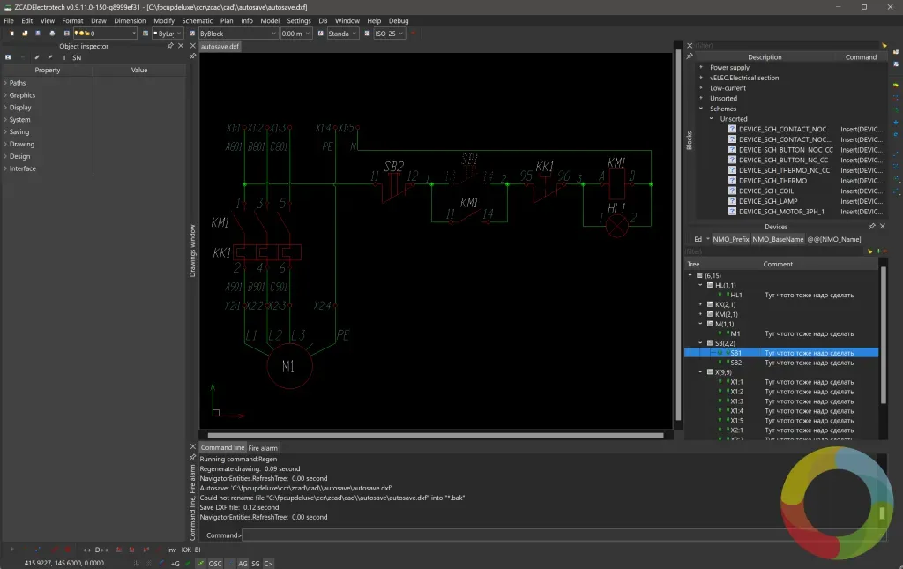Open the Standa text style dropdown
This screenshot has width=903, height=569.
(x=343, y=34)
